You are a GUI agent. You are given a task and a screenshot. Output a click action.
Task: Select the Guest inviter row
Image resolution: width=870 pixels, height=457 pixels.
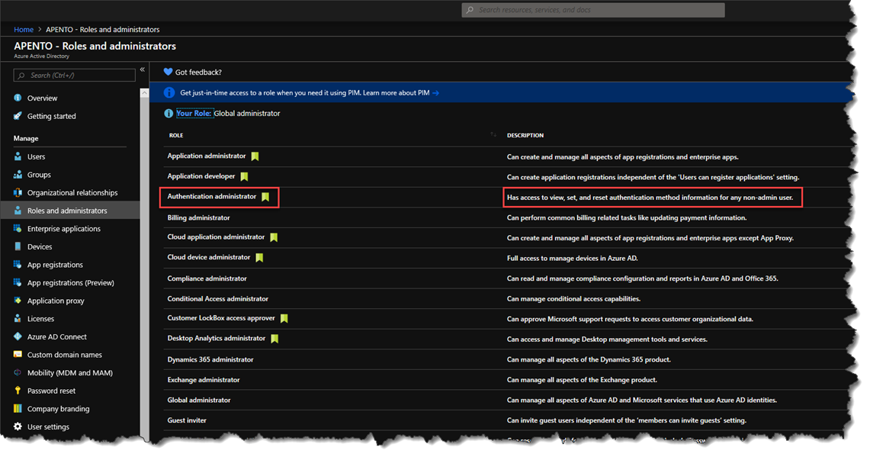(x=506, y=420)
